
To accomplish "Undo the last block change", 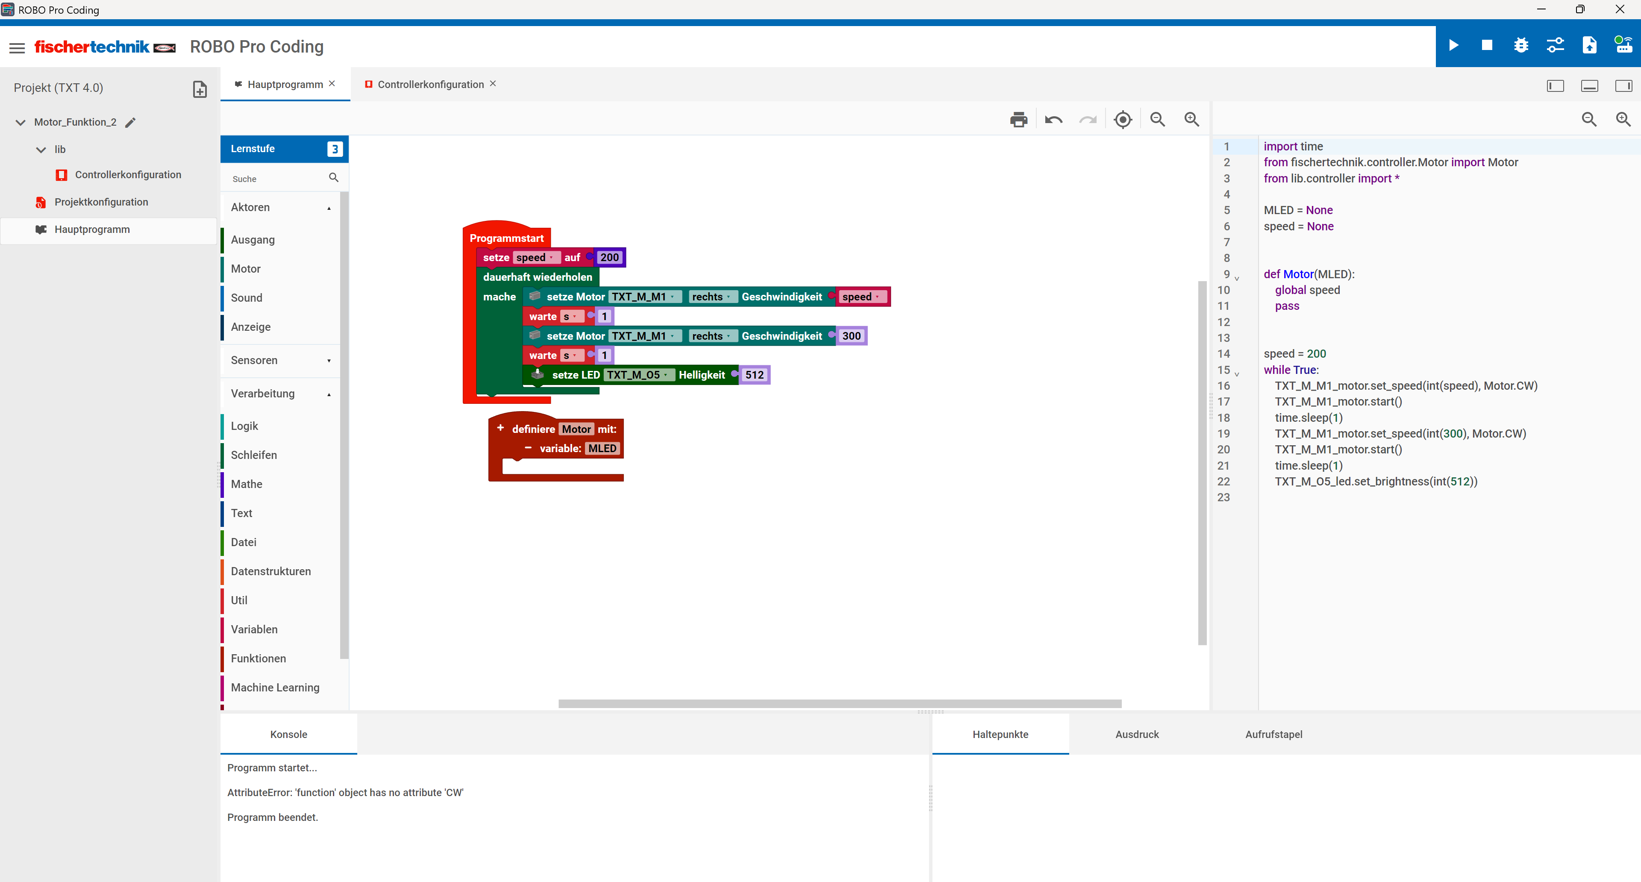I will tap(1054, 120).
